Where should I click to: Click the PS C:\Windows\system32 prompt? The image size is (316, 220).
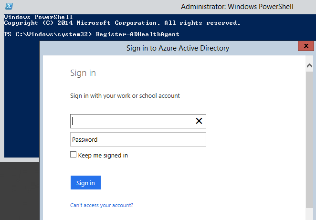48,34
